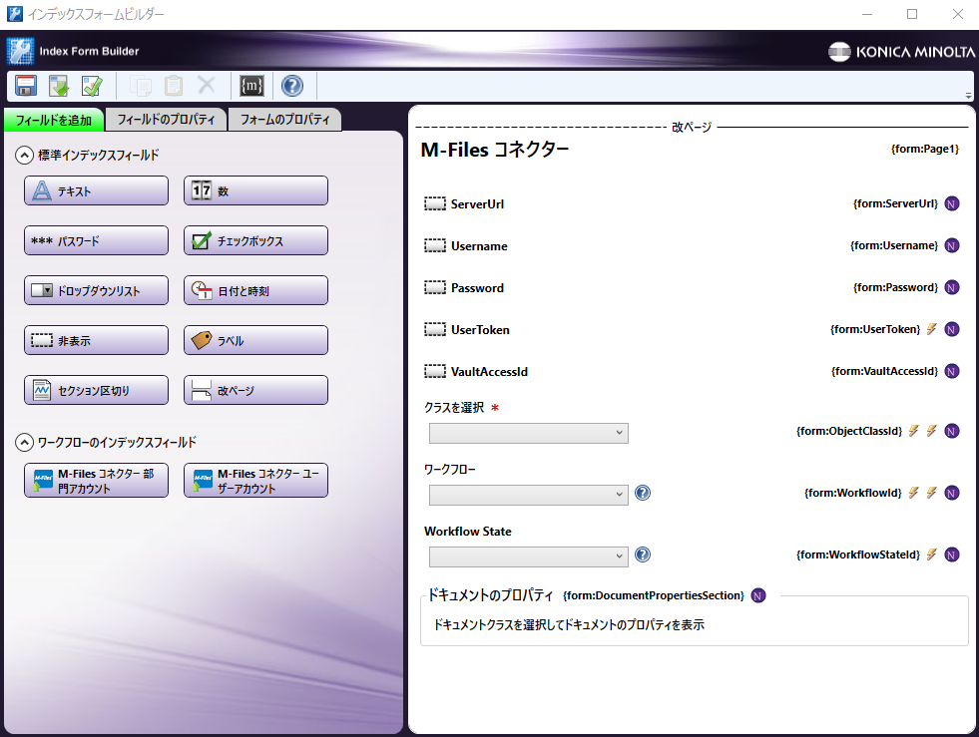Select the ドキュメントのプロパティ section header
Image resolution: width=979 pixels, height=737 pixels.
point(490,595)
